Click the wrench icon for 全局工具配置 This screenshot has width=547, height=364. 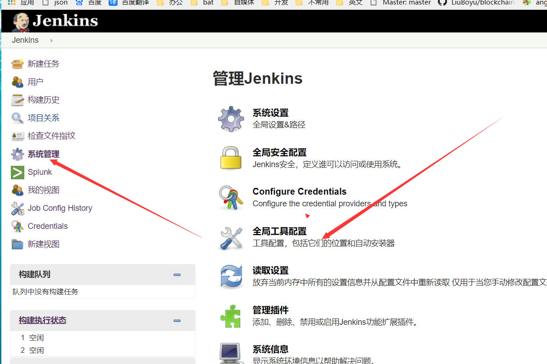click(231, 237)
